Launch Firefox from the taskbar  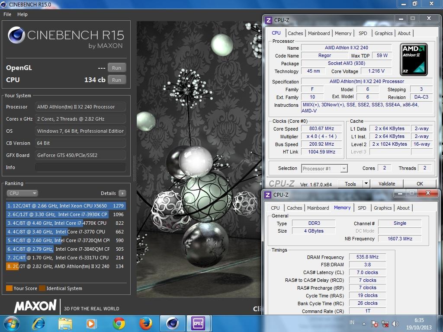point(145,323)
